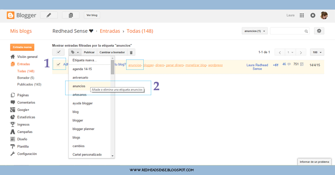Click Informar de un problema
Viewport: 335px width, 175px height.
pyautogui.click(x=314, y=162)
